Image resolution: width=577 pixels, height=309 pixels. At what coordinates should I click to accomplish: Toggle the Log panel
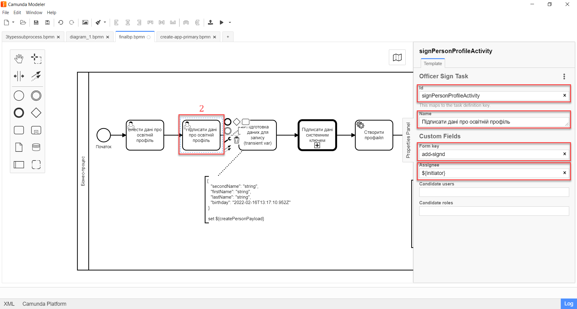pos(569,304)
